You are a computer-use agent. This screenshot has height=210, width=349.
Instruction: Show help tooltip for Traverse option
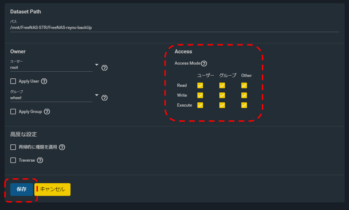coord(40,160)
